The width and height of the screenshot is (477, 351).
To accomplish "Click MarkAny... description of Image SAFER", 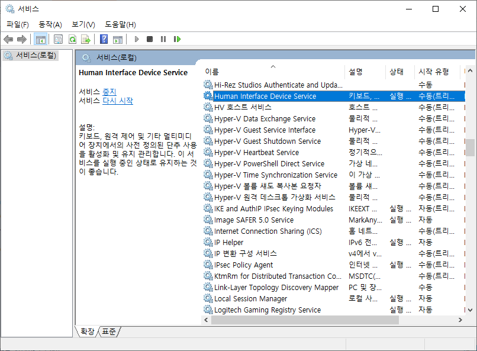I will click(x=365, y=220).
